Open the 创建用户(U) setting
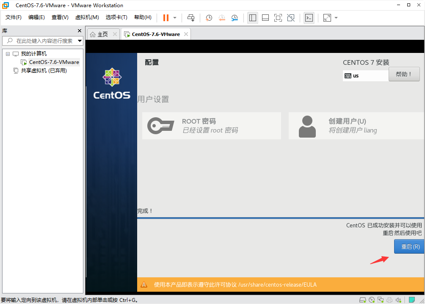This screenshot has width=425, height=304. click(x=356, y=126)
